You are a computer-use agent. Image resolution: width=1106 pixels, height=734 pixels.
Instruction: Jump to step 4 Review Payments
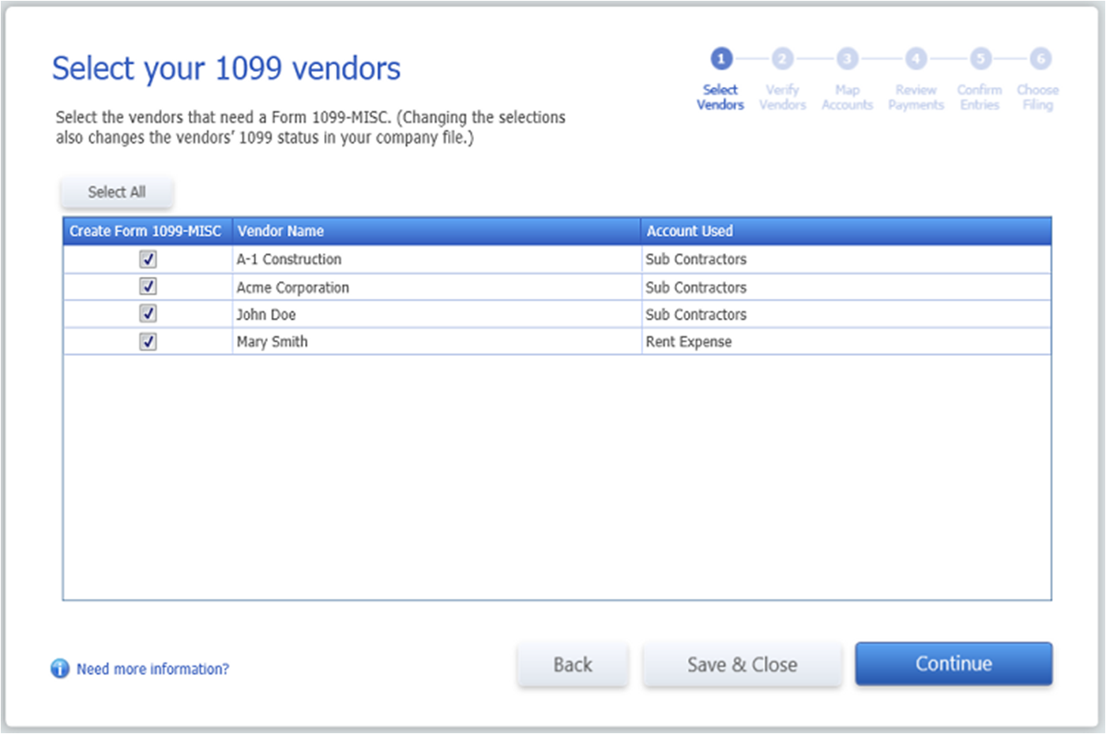(x=916, y=58)
